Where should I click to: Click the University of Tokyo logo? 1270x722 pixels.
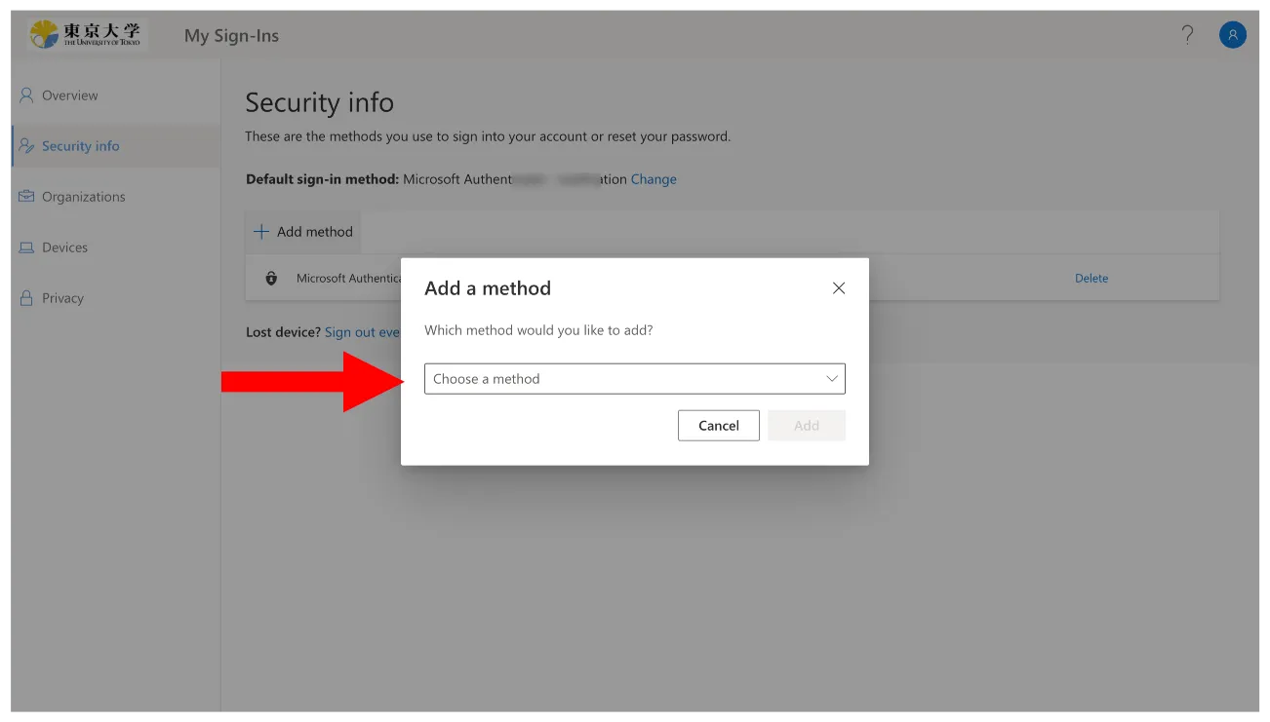85,35
